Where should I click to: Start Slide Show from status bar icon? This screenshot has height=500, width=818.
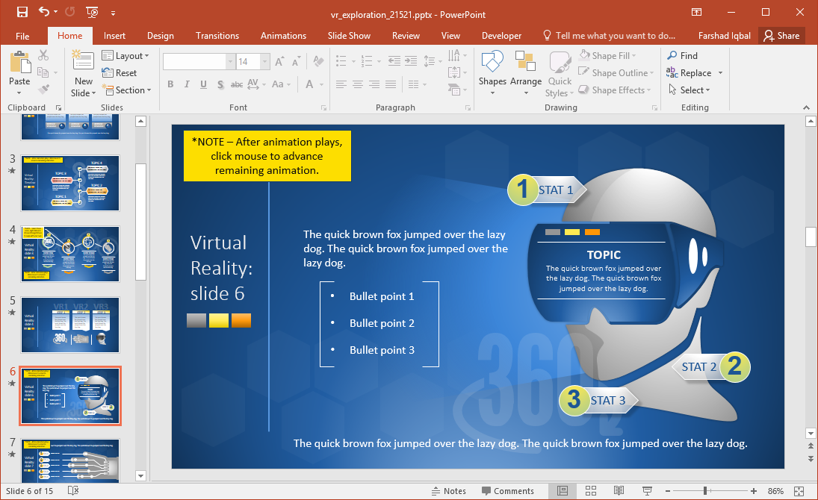click(646, 490)
